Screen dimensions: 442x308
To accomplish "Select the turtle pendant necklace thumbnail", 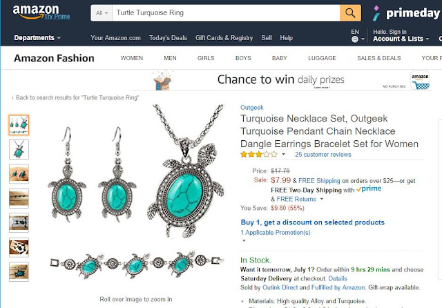I will [x=19, y=150].
